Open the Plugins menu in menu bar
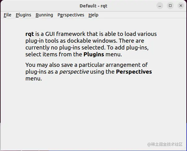The image size is (187, 151). [x=24, y=15]
